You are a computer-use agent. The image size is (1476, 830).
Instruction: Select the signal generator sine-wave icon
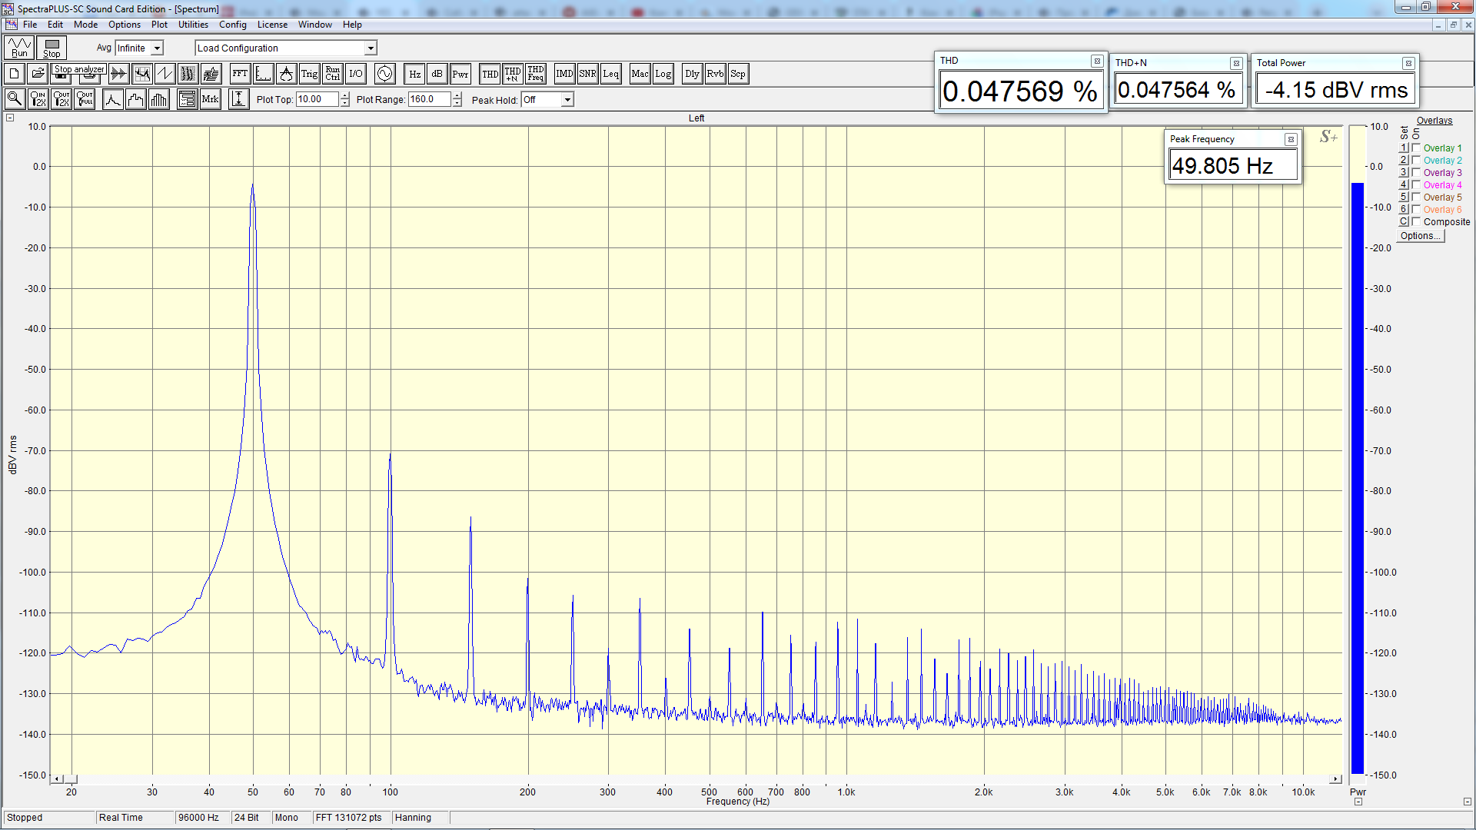pyautogui.click(x=384, y=75)
